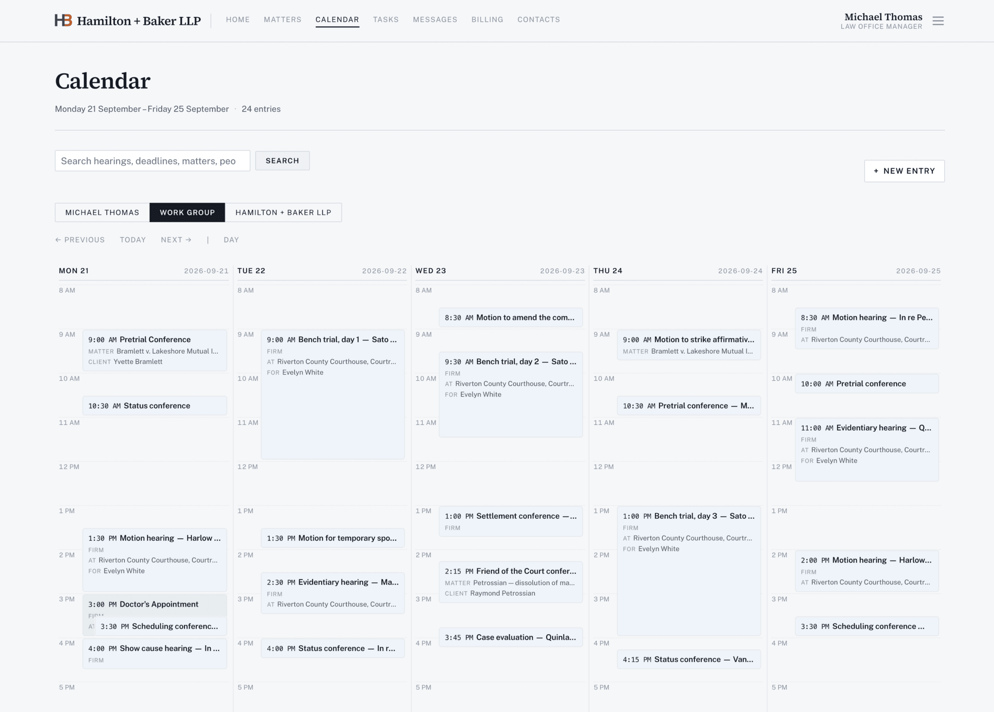Open Thursday 10:30 AM Pretrial conference entry
The width and height of the screenshot is (994, 712).
click(688, 405)
